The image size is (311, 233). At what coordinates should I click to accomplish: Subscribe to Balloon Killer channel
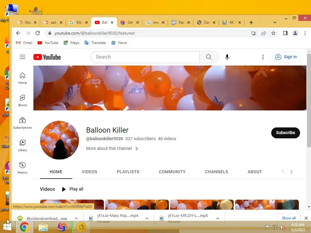285,133
